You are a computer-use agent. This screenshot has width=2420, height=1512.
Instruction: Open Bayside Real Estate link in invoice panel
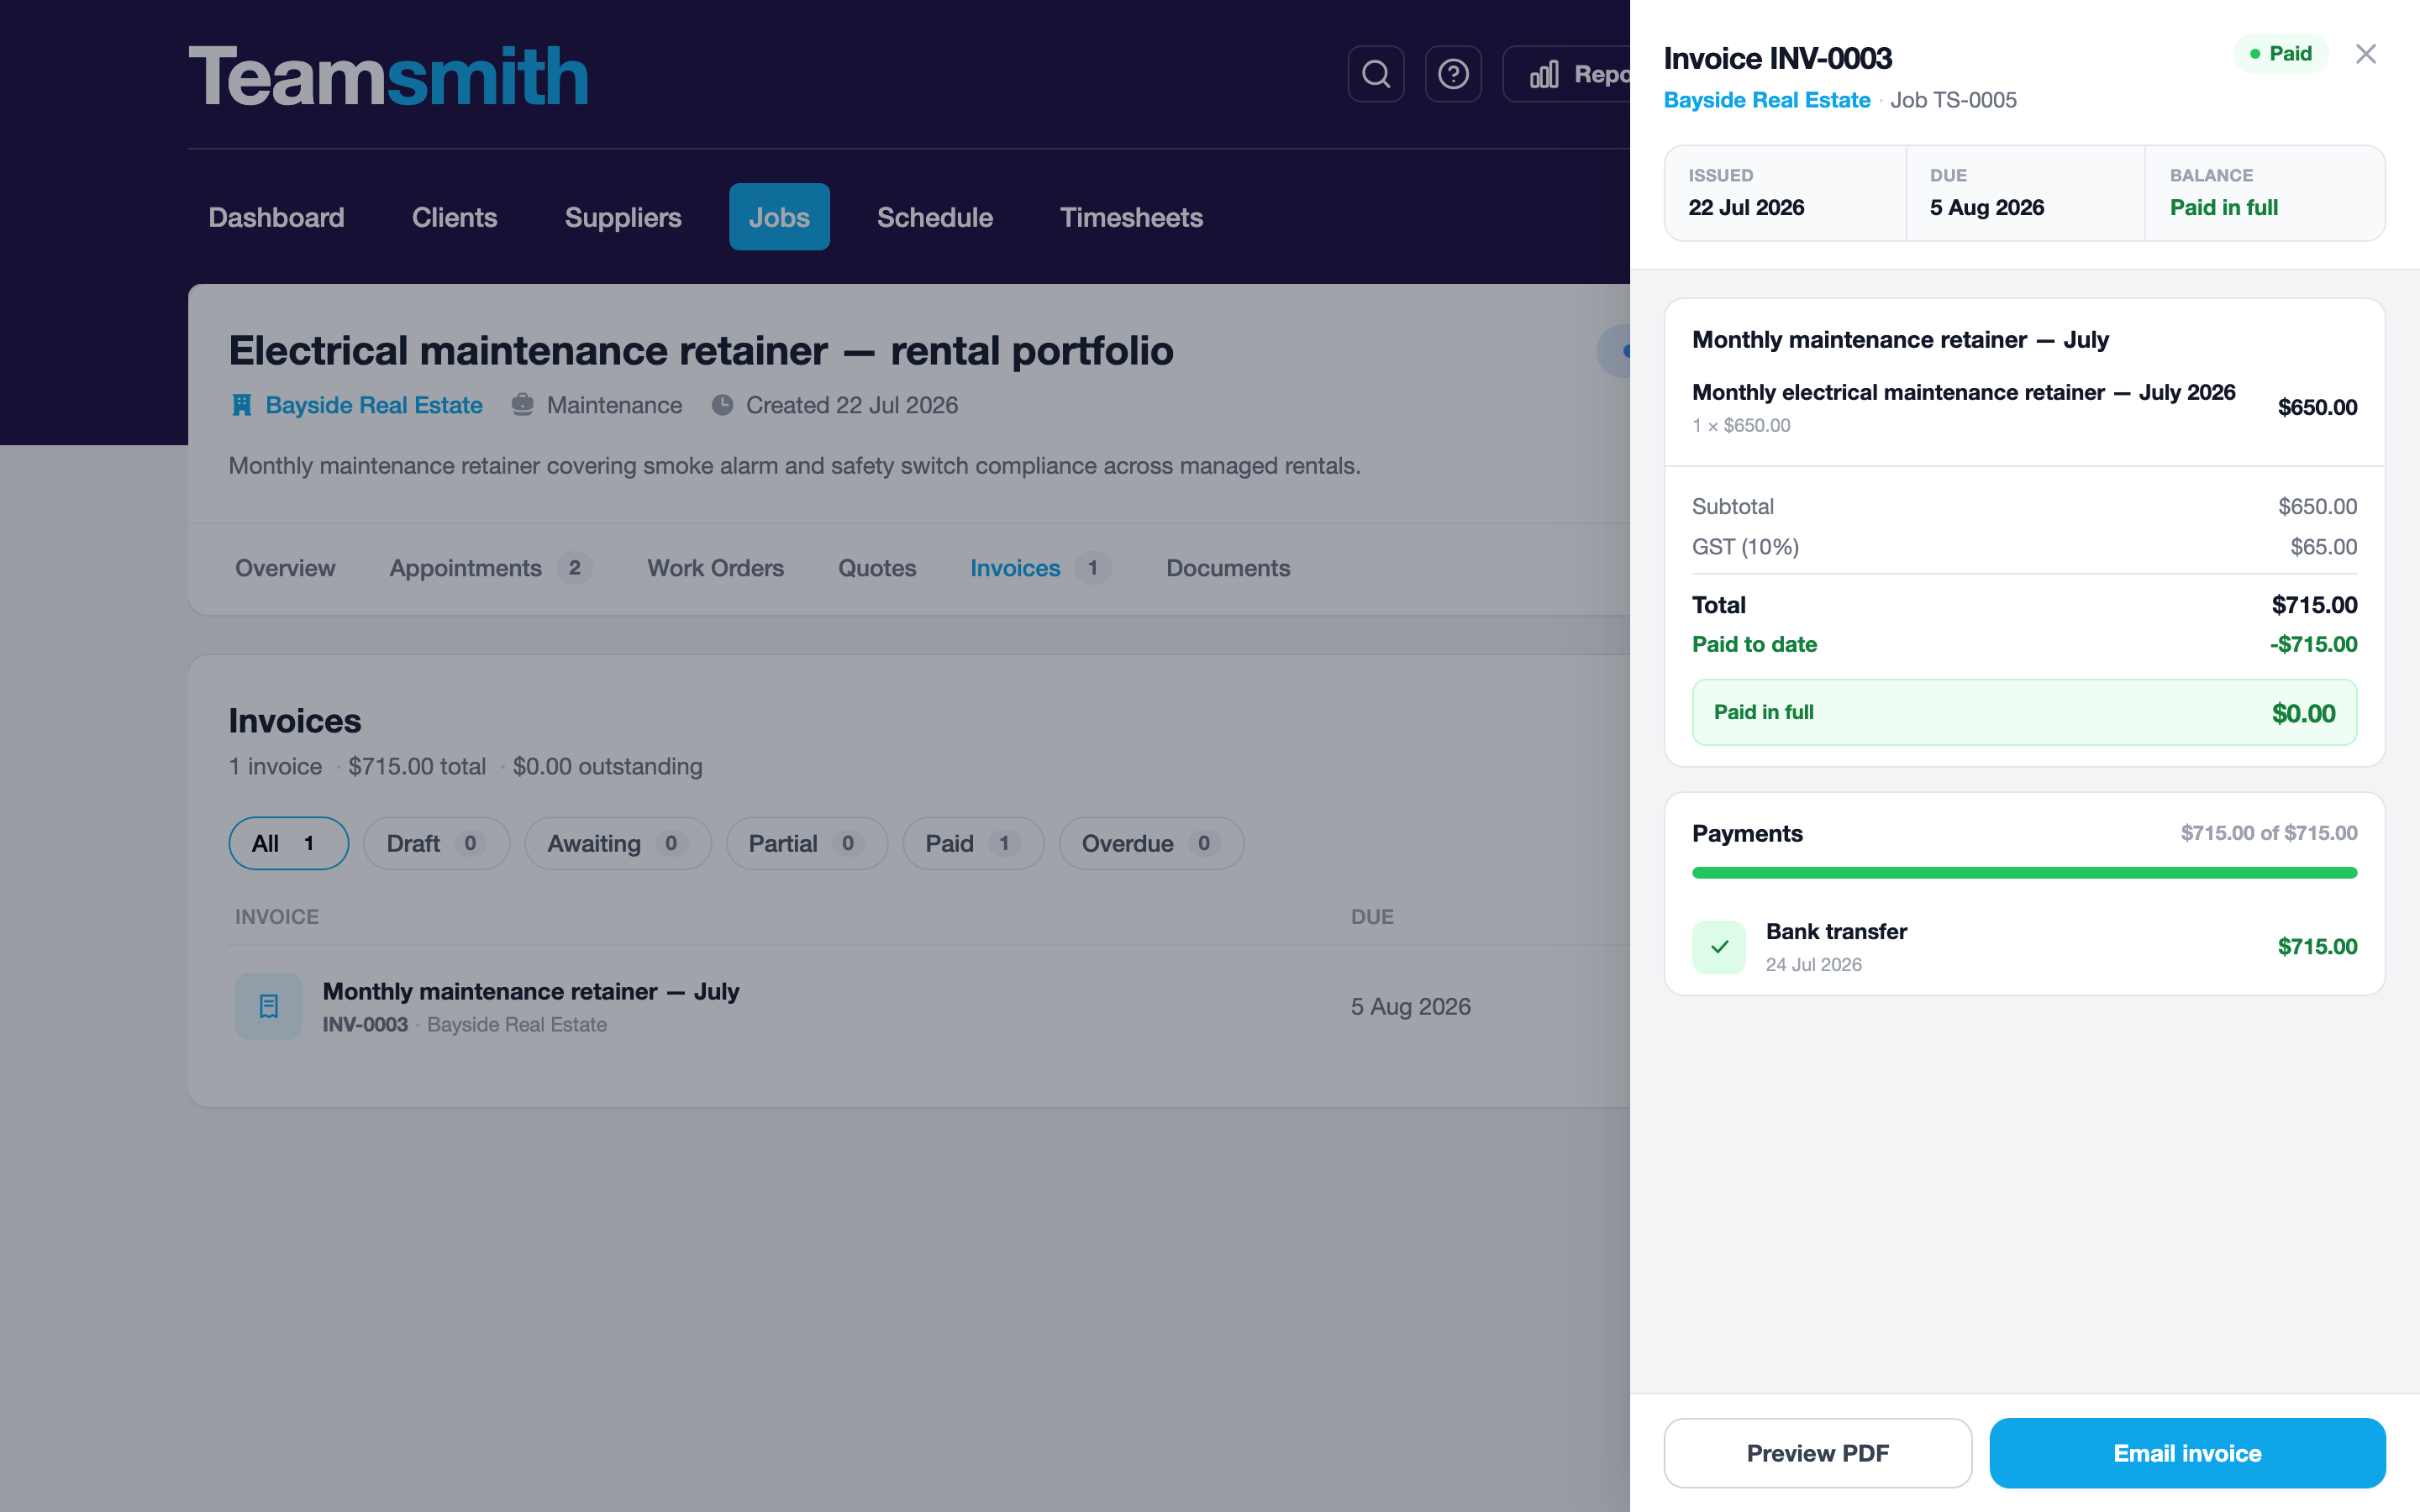1767,100
